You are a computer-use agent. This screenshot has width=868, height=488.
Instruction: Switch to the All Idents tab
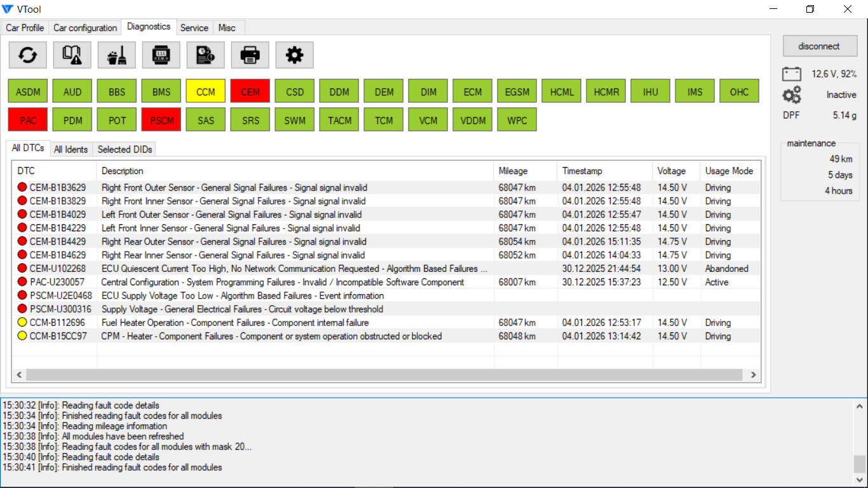point(71,149)
